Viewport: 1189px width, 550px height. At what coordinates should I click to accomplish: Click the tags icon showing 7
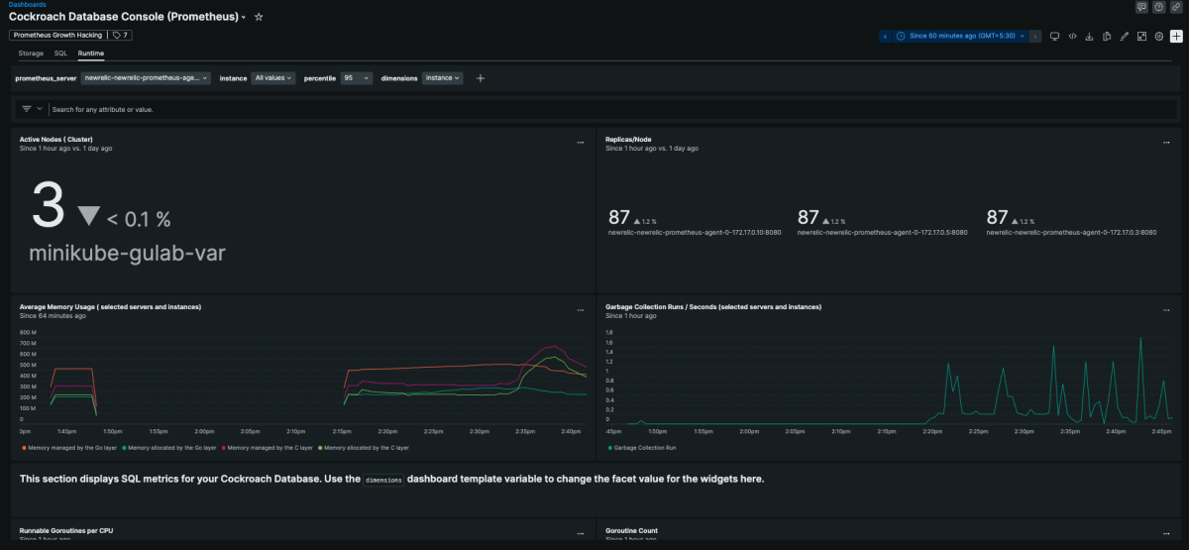tap(120, 35)
